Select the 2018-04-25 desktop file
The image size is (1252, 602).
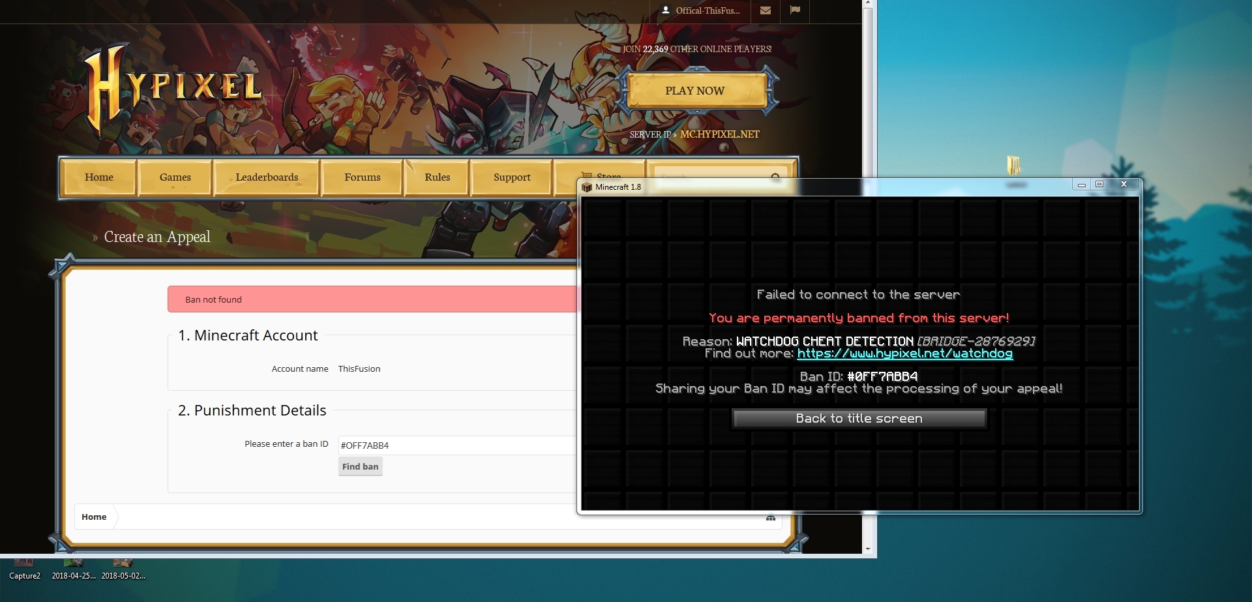[x=74, y=570]
